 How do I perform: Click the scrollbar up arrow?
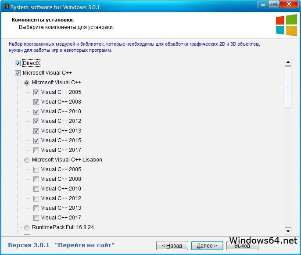point(288,62)
